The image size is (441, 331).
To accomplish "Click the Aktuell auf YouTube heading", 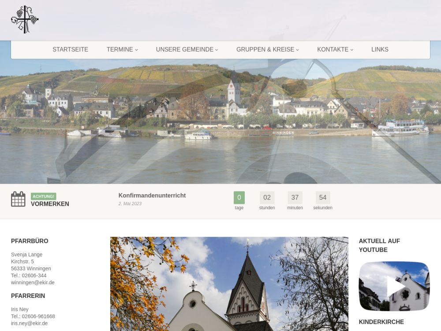I will [x=379, y=245].
